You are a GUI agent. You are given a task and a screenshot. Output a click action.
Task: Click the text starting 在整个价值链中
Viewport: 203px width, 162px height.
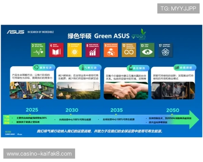click(126, 77)
